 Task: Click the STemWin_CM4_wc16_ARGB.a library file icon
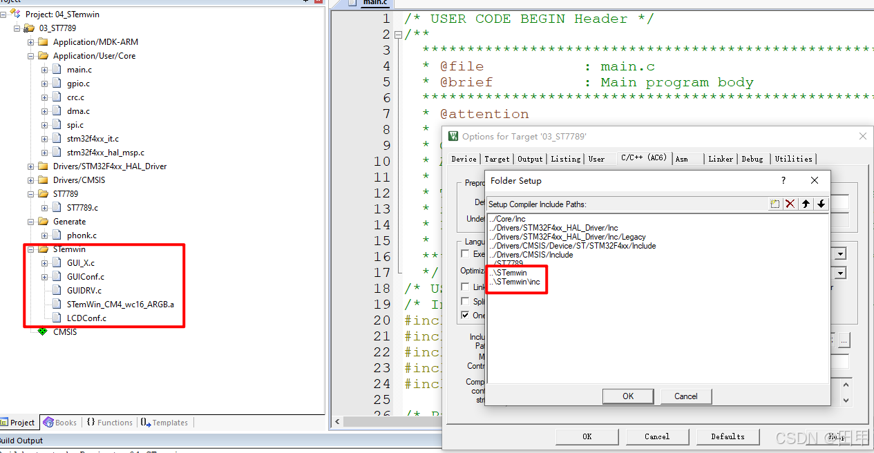57,305
